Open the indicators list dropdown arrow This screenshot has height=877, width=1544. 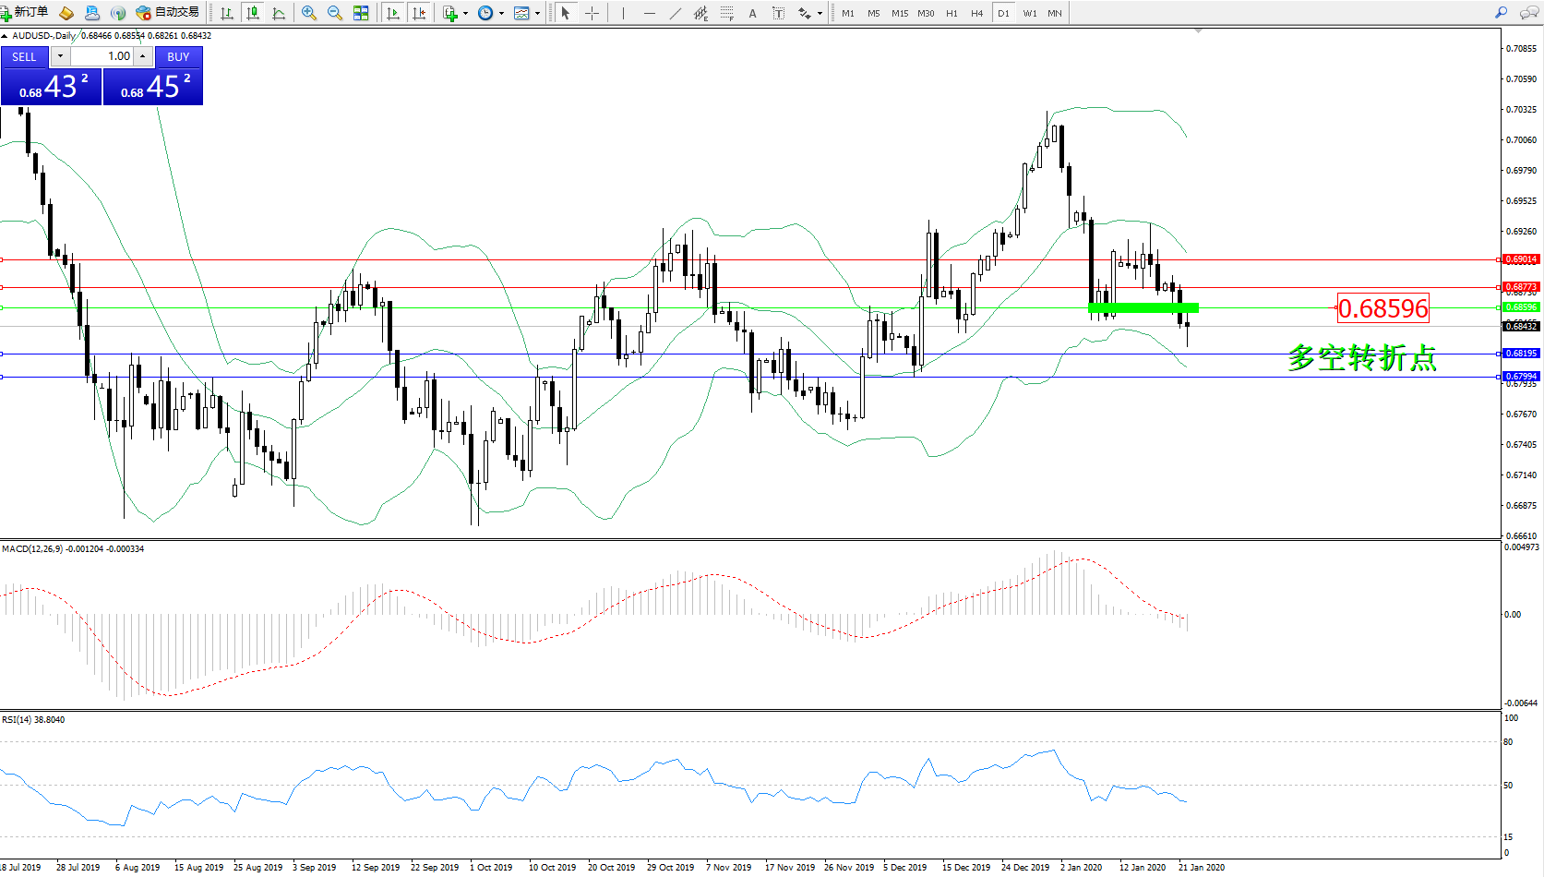pos(465,13)
